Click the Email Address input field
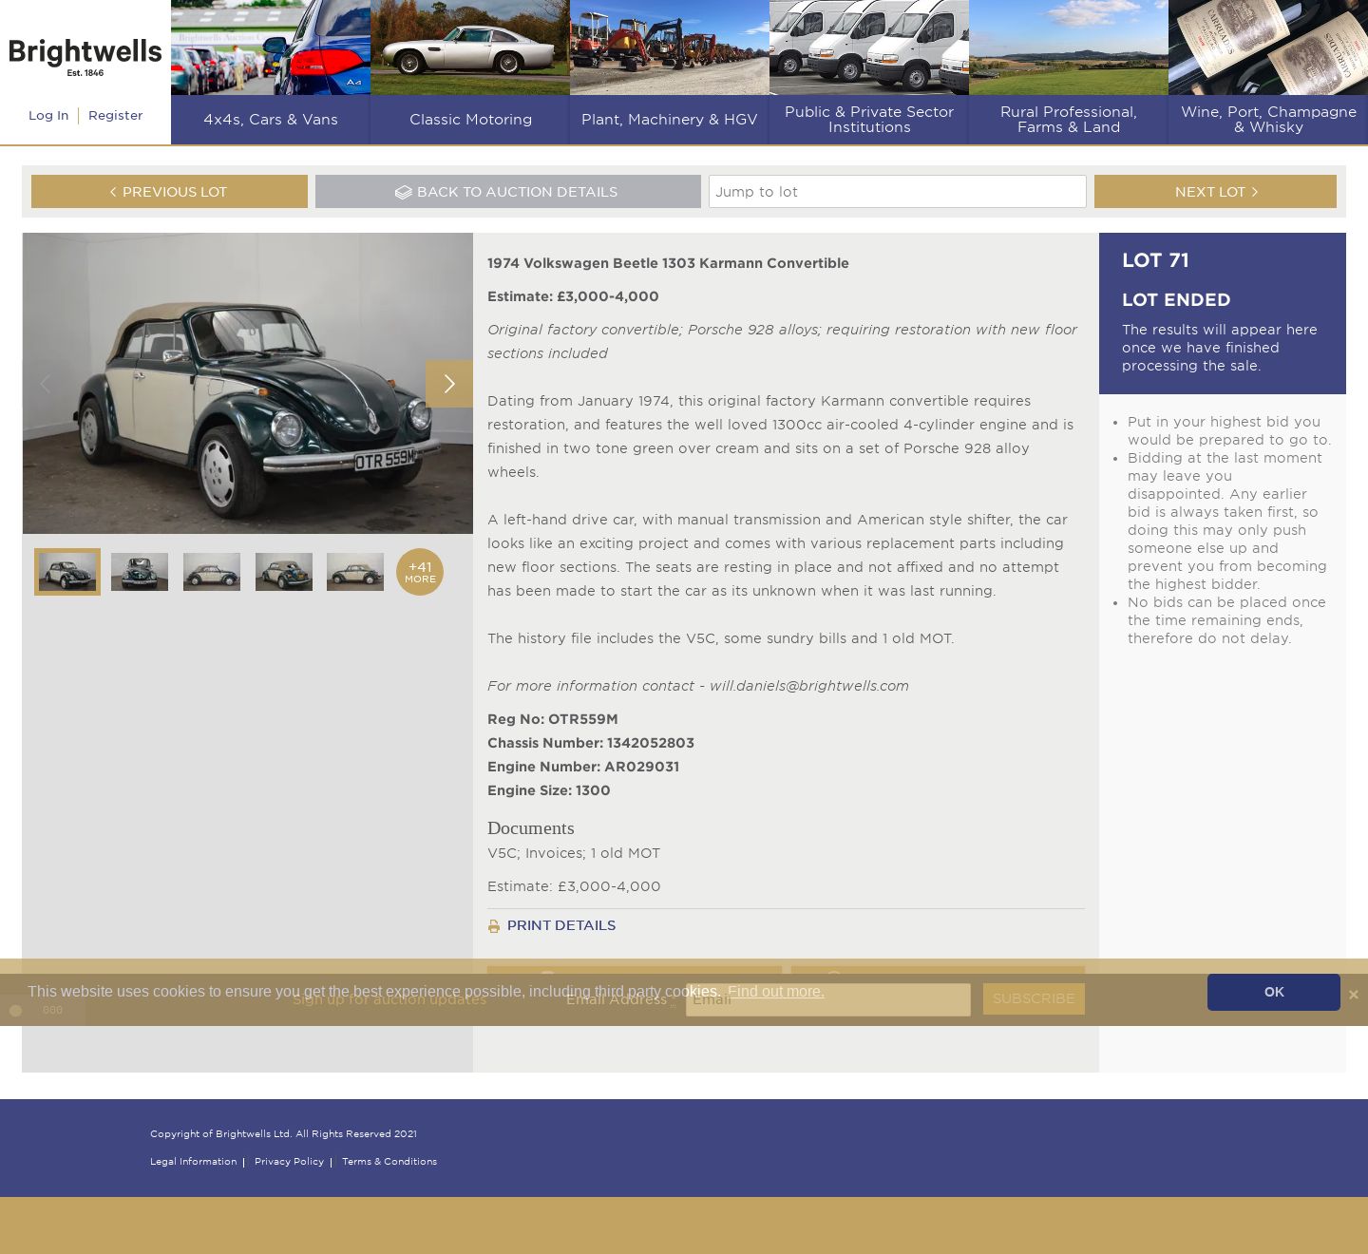1368x1254 pixels. [828, 999]
